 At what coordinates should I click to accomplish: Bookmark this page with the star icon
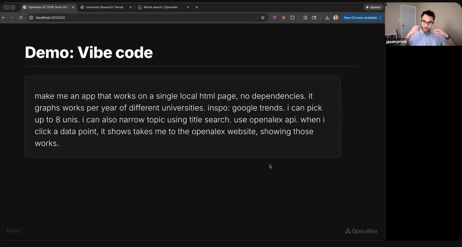pos(263,17)
